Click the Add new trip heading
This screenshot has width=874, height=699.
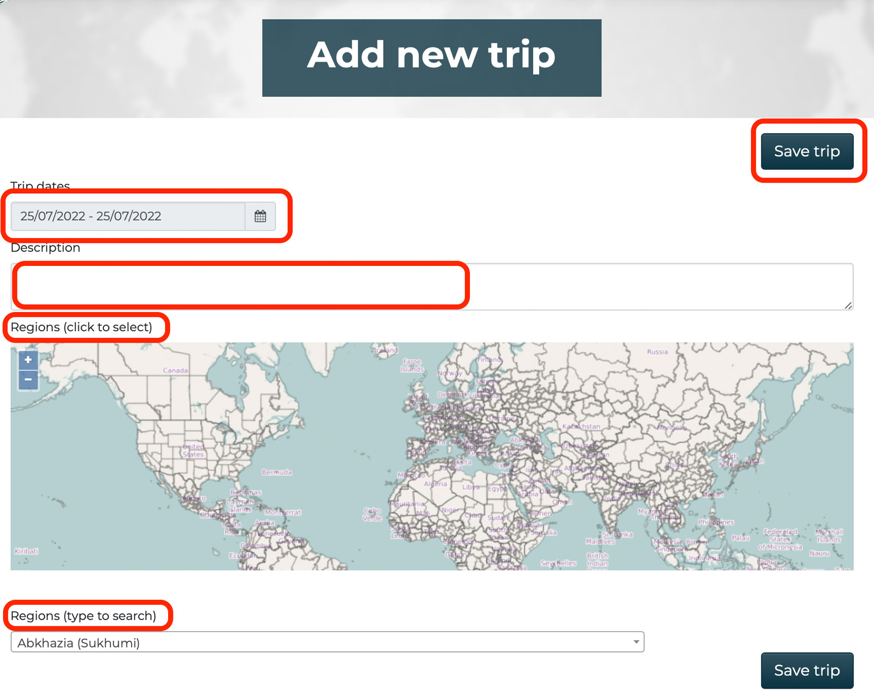[x=431, y=56]
